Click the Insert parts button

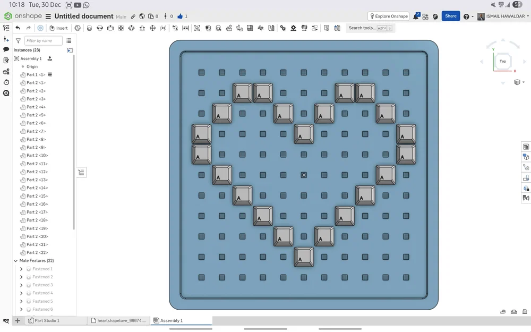[58, 28]
